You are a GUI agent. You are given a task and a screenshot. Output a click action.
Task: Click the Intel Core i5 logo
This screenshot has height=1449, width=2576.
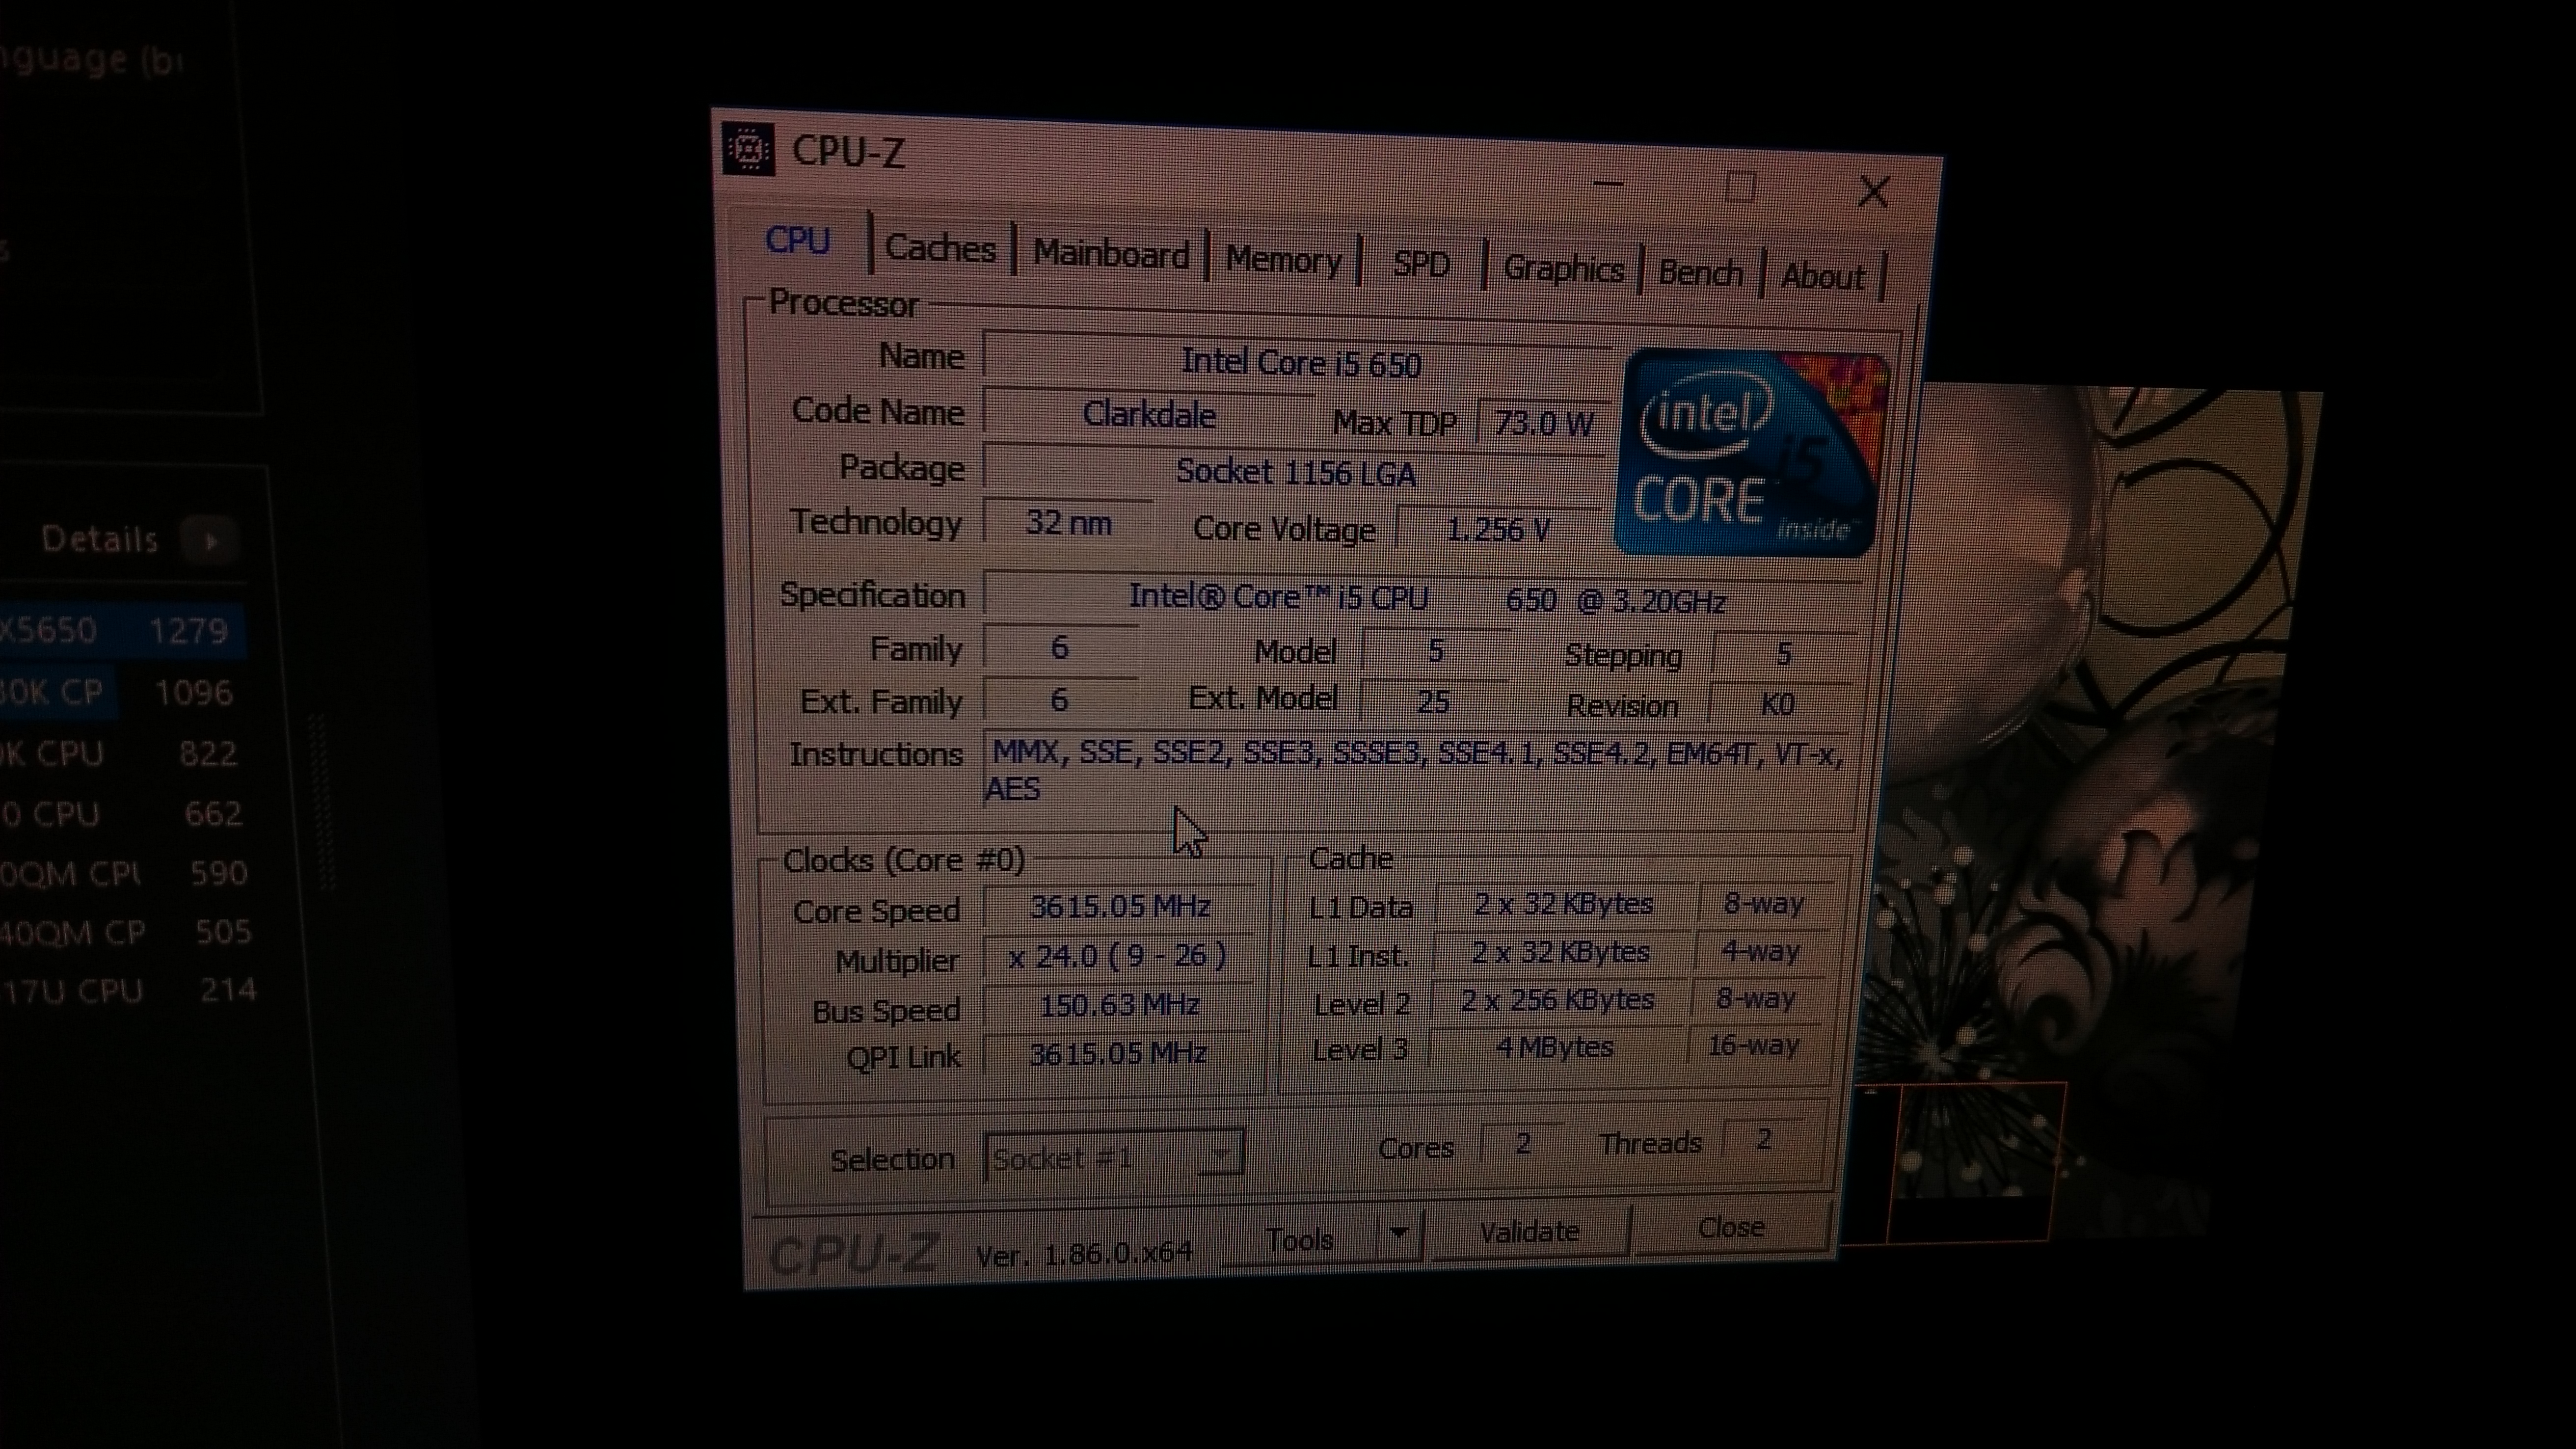(1752, 453)
